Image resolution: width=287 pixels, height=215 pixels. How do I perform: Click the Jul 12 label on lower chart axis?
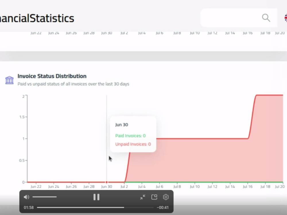click(212, 187)
